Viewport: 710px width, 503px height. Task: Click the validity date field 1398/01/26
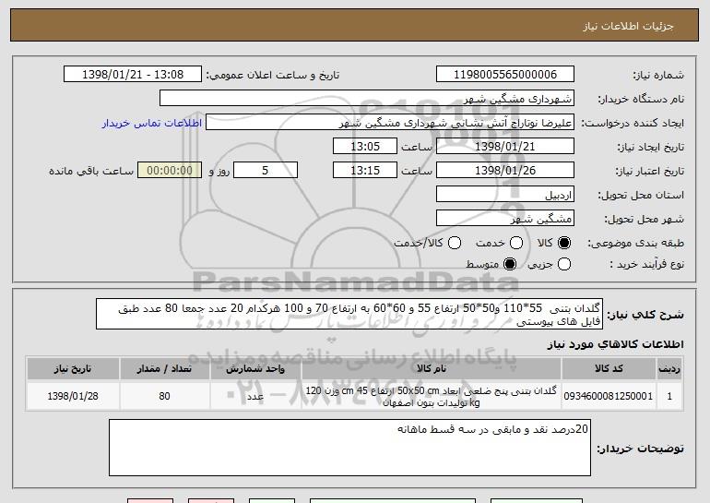pyautogui.click(x=505, y=171)
